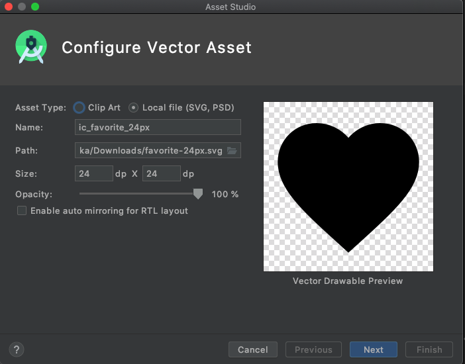Viewport: 465px width, 364px height.
Task: Click the 'Name:' label
Action: point(29,127)
